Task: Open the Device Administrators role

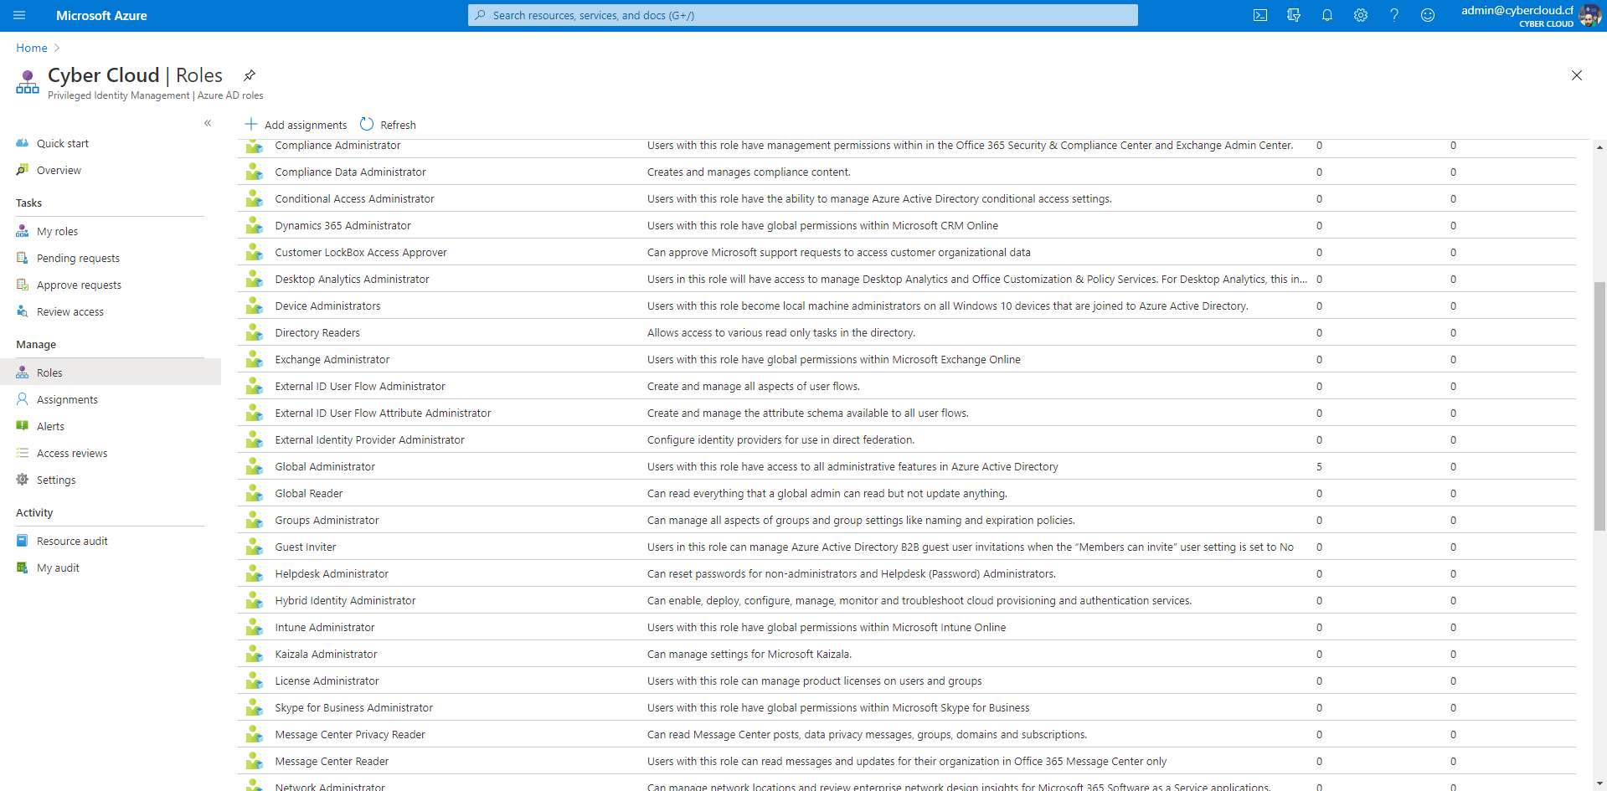Action: point(327,306)
